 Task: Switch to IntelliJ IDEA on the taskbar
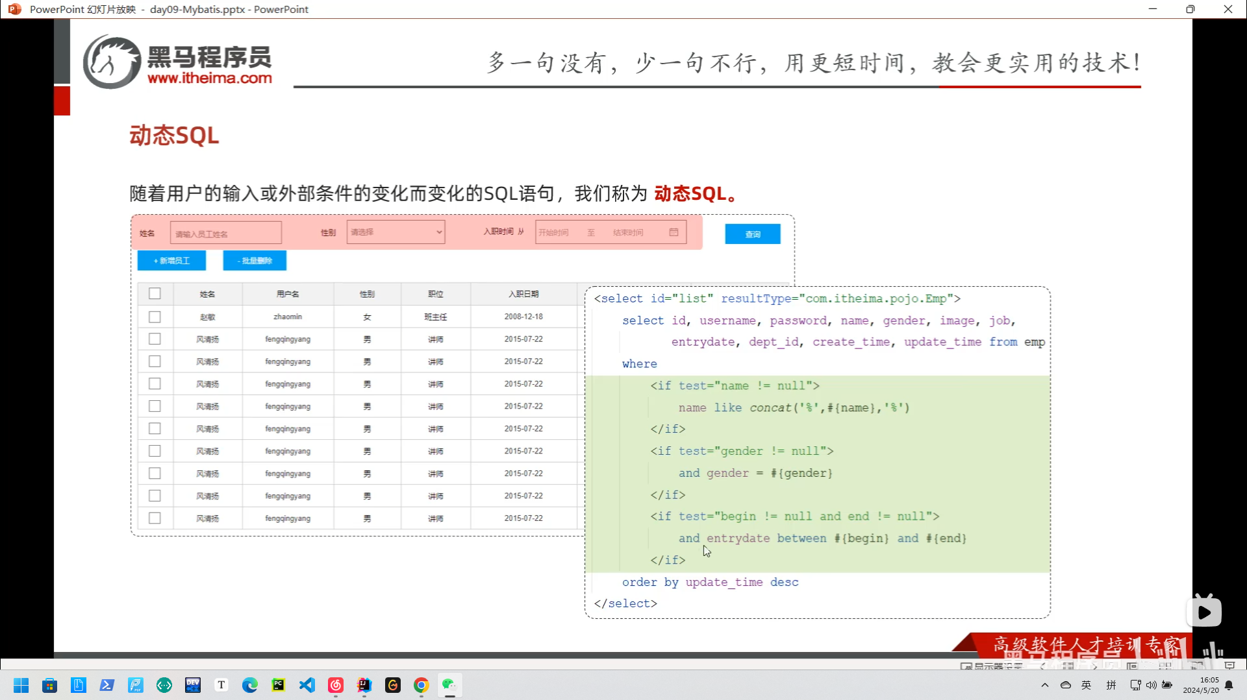click(364, 685)
